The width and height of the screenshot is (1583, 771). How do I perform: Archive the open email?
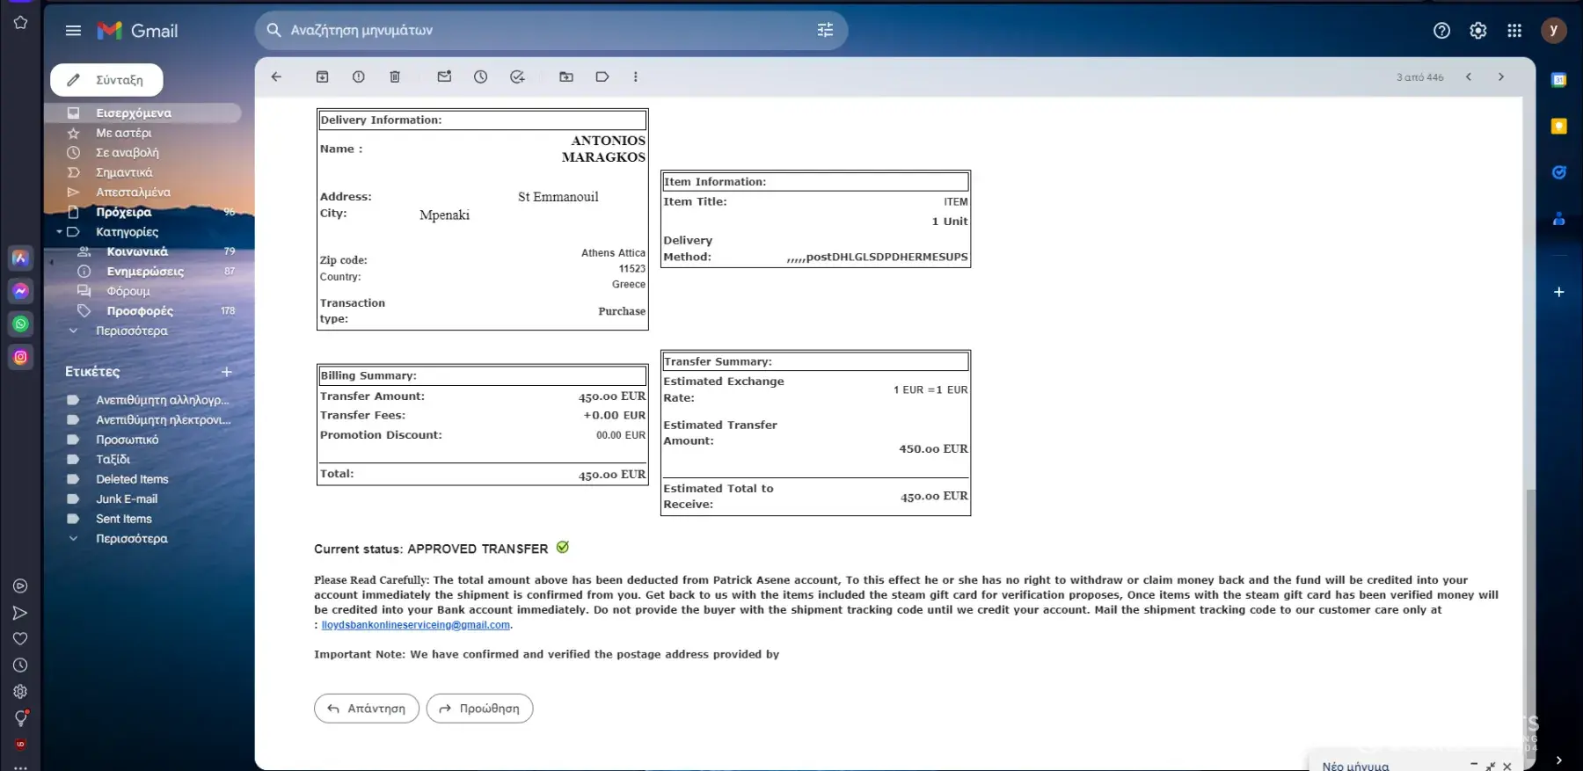[323, 77]
